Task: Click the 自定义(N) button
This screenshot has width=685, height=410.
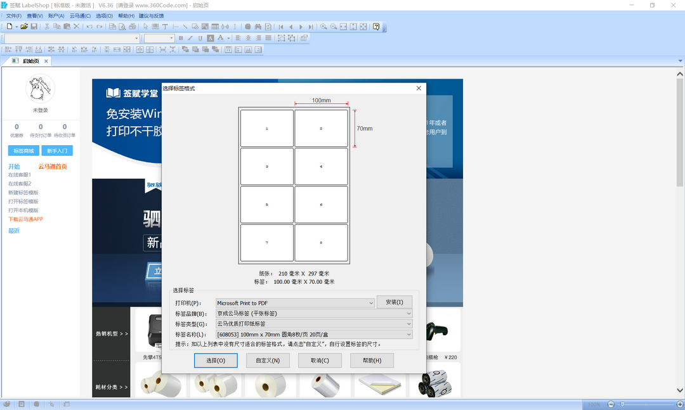Action: pyautogui.click(x=272, y=361)
